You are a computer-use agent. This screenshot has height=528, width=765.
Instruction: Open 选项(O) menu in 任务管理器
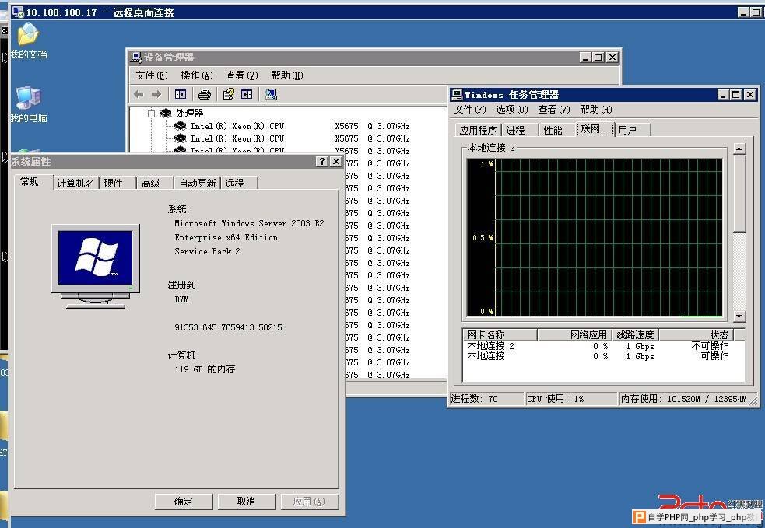click(512, 110)
